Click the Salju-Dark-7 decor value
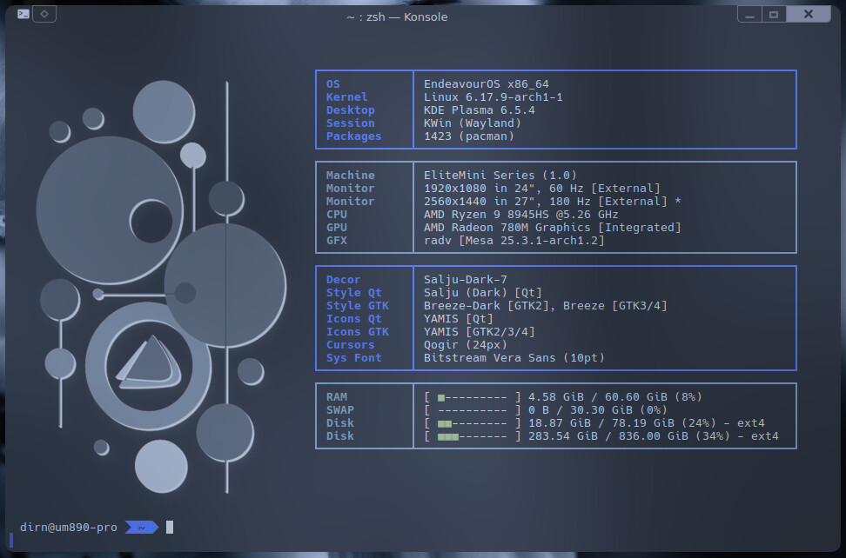846x558 pixels. [466, 280]
